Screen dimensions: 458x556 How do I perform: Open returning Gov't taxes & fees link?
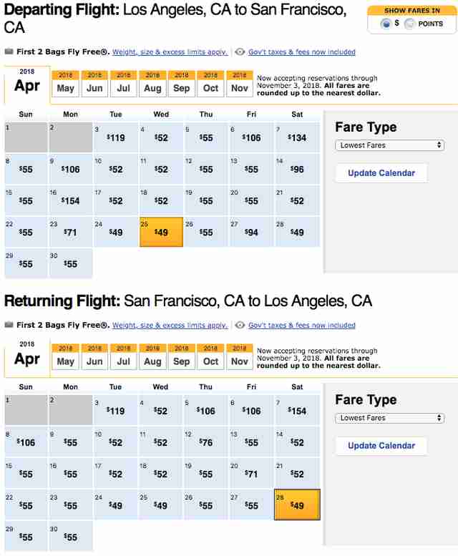pos(302,325)
